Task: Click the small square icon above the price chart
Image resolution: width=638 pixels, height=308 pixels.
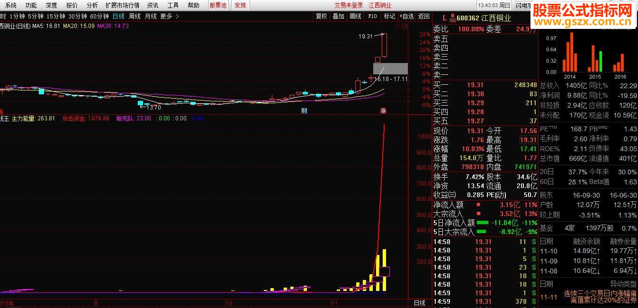Action: [x=404, y=26]
